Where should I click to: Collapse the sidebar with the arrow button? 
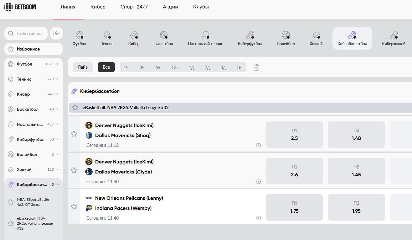point(56,34)
